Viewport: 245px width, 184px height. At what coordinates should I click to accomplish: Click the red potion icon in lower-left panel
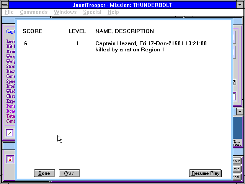point(10,159)
